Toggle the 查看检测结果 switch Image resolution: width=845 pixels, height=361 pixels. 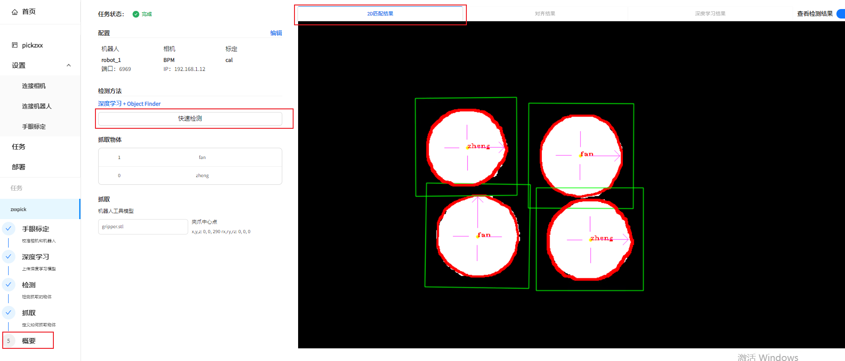tap(841, 14)
